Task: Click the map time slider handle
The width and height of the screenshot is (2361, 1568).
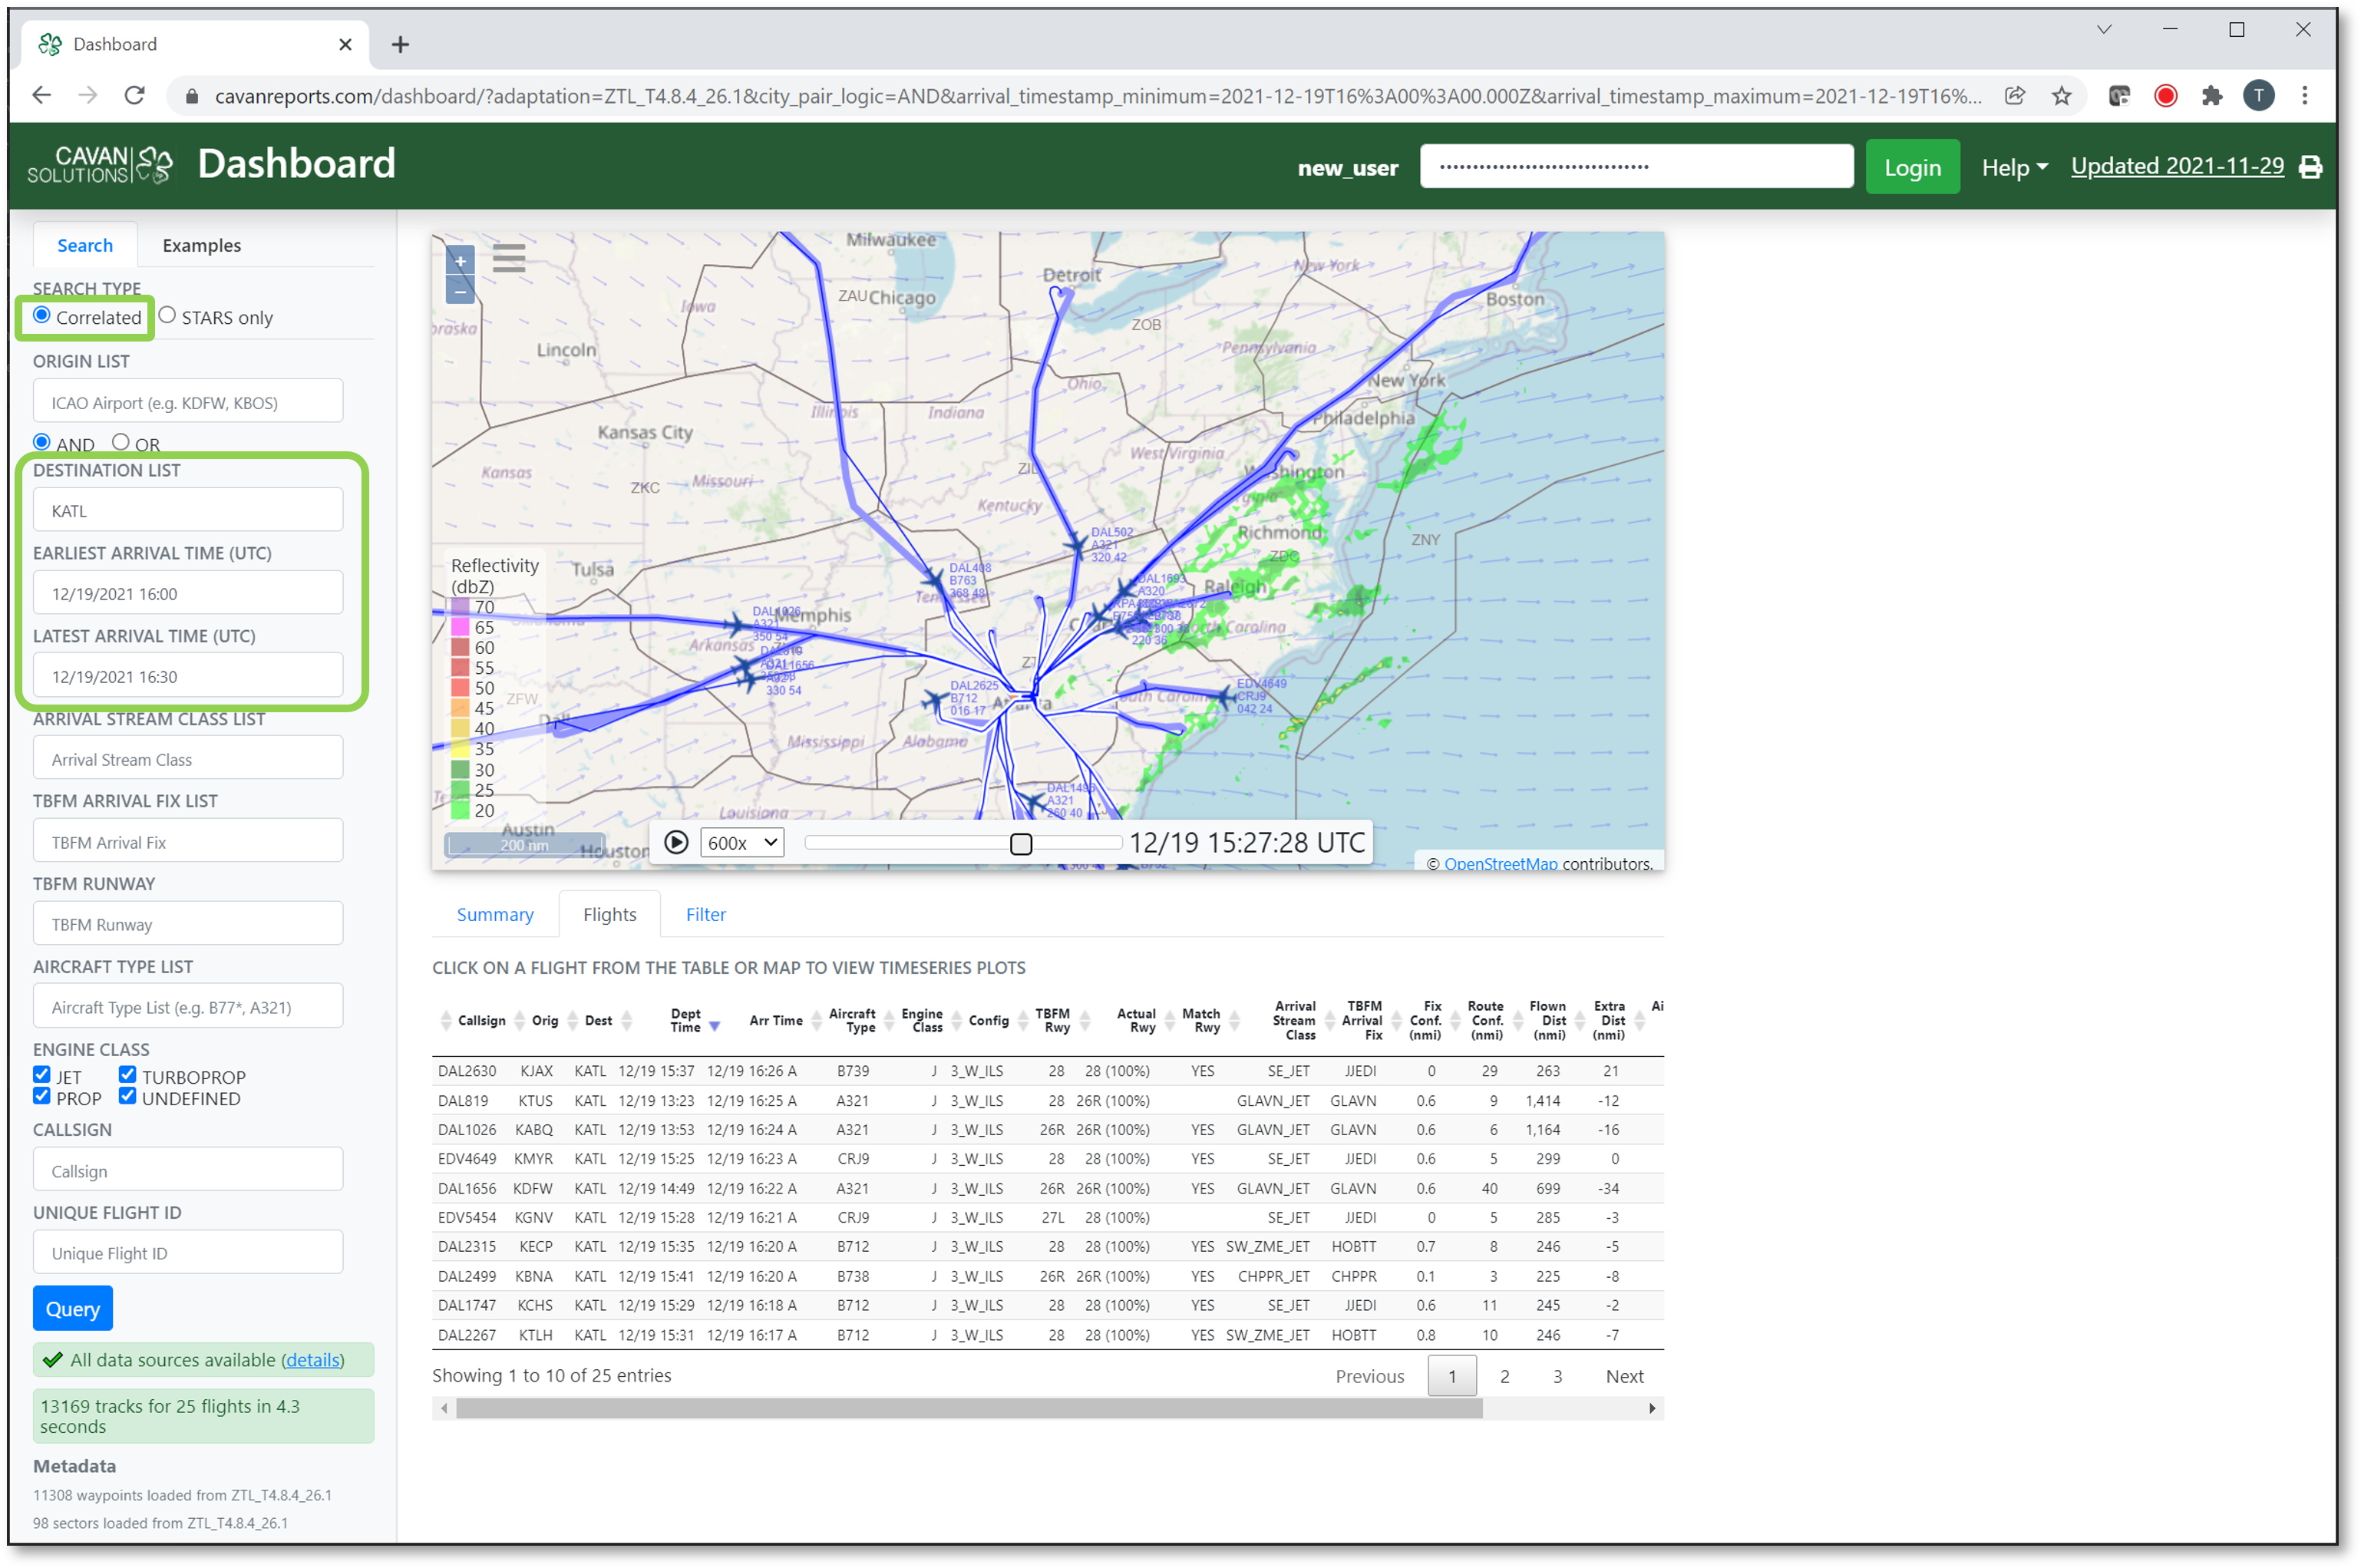Action: 1020,844
